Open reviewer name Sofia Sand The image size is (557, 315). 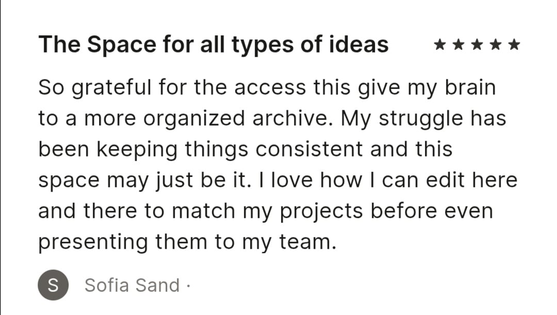(132, 285)
